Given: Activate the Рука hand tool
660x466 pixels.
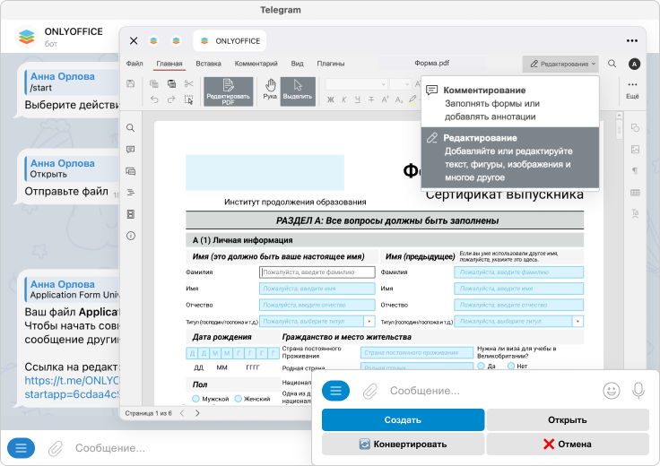Looking at the screenshot, I should pyautogui.click(x=270, y=89).
